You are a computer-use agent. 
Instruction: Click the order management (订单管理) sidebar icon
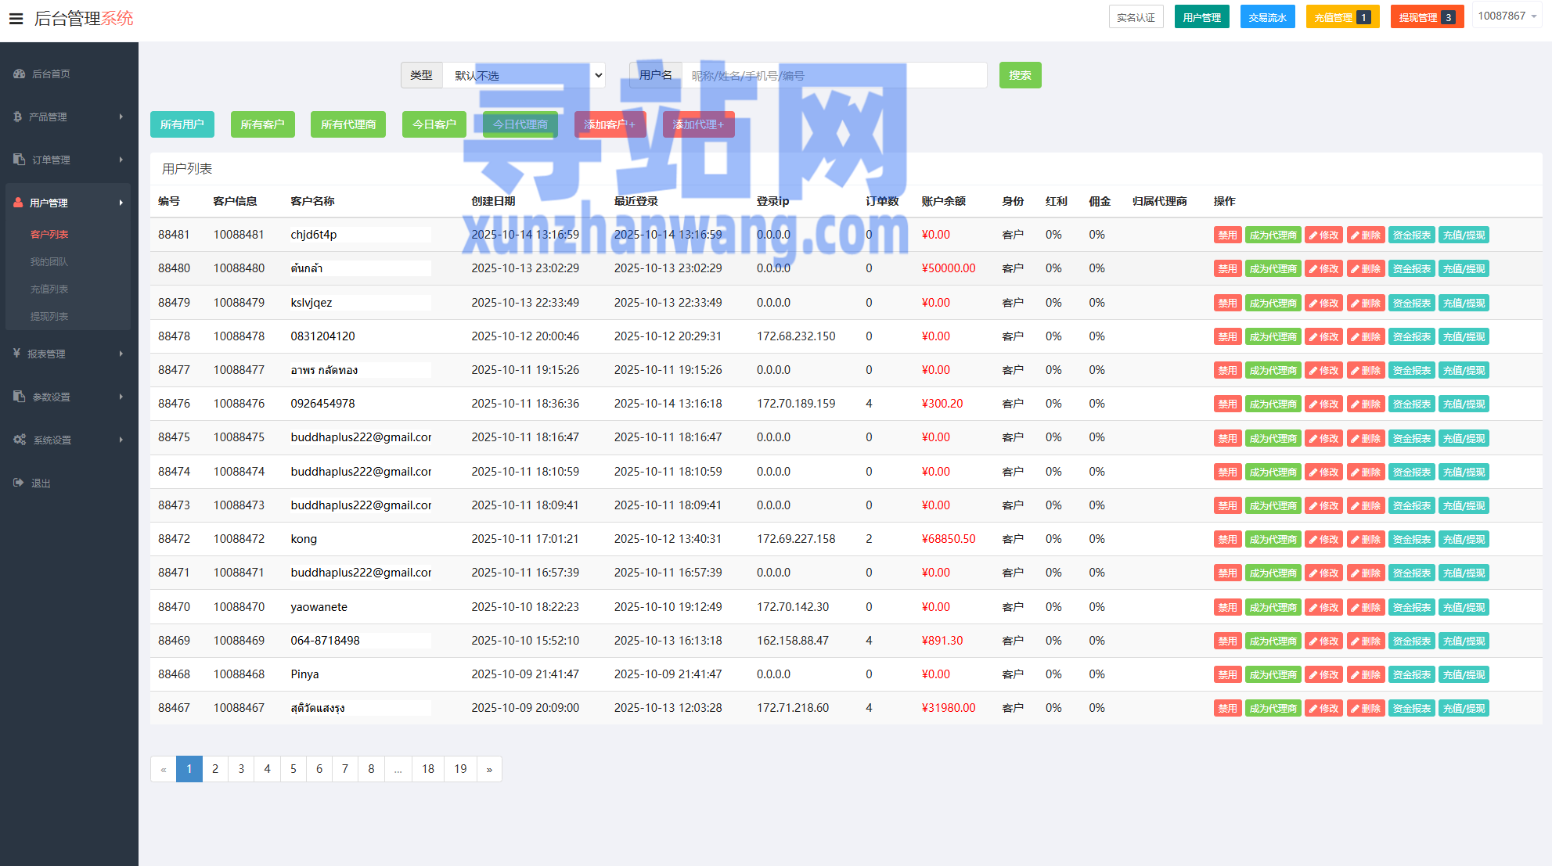coord(20,160)
